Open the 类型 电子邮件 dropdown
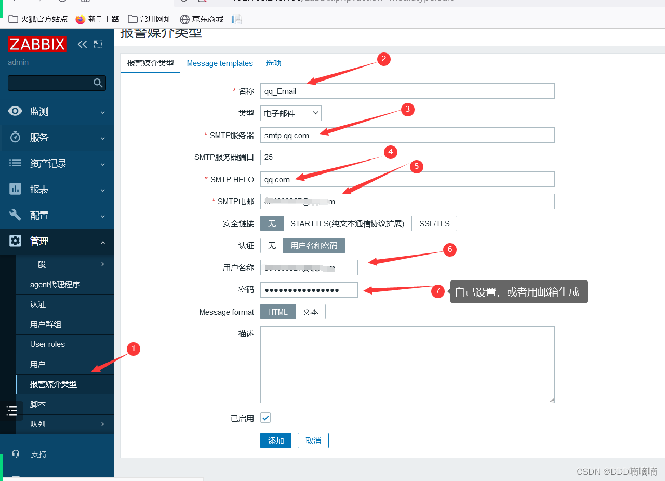This screenshot has height=481, width=665. [x=291, y=113]
